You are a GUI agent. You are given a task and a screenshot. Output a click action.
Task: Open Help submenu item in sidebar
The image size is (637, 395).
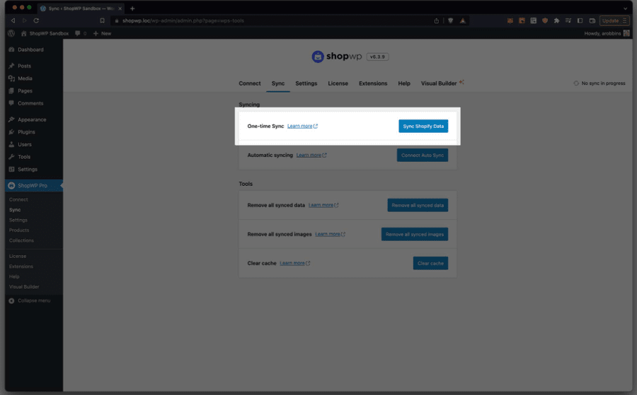point(14,276)
